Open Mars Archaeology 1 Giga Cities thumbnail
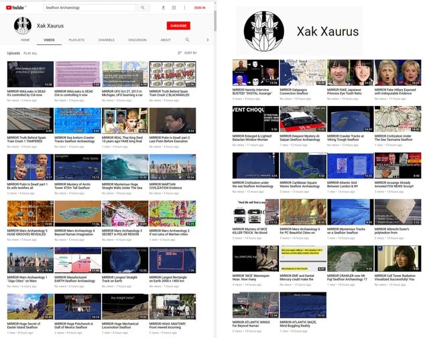This screenshot has height=338, width=429. pos(30,260)
